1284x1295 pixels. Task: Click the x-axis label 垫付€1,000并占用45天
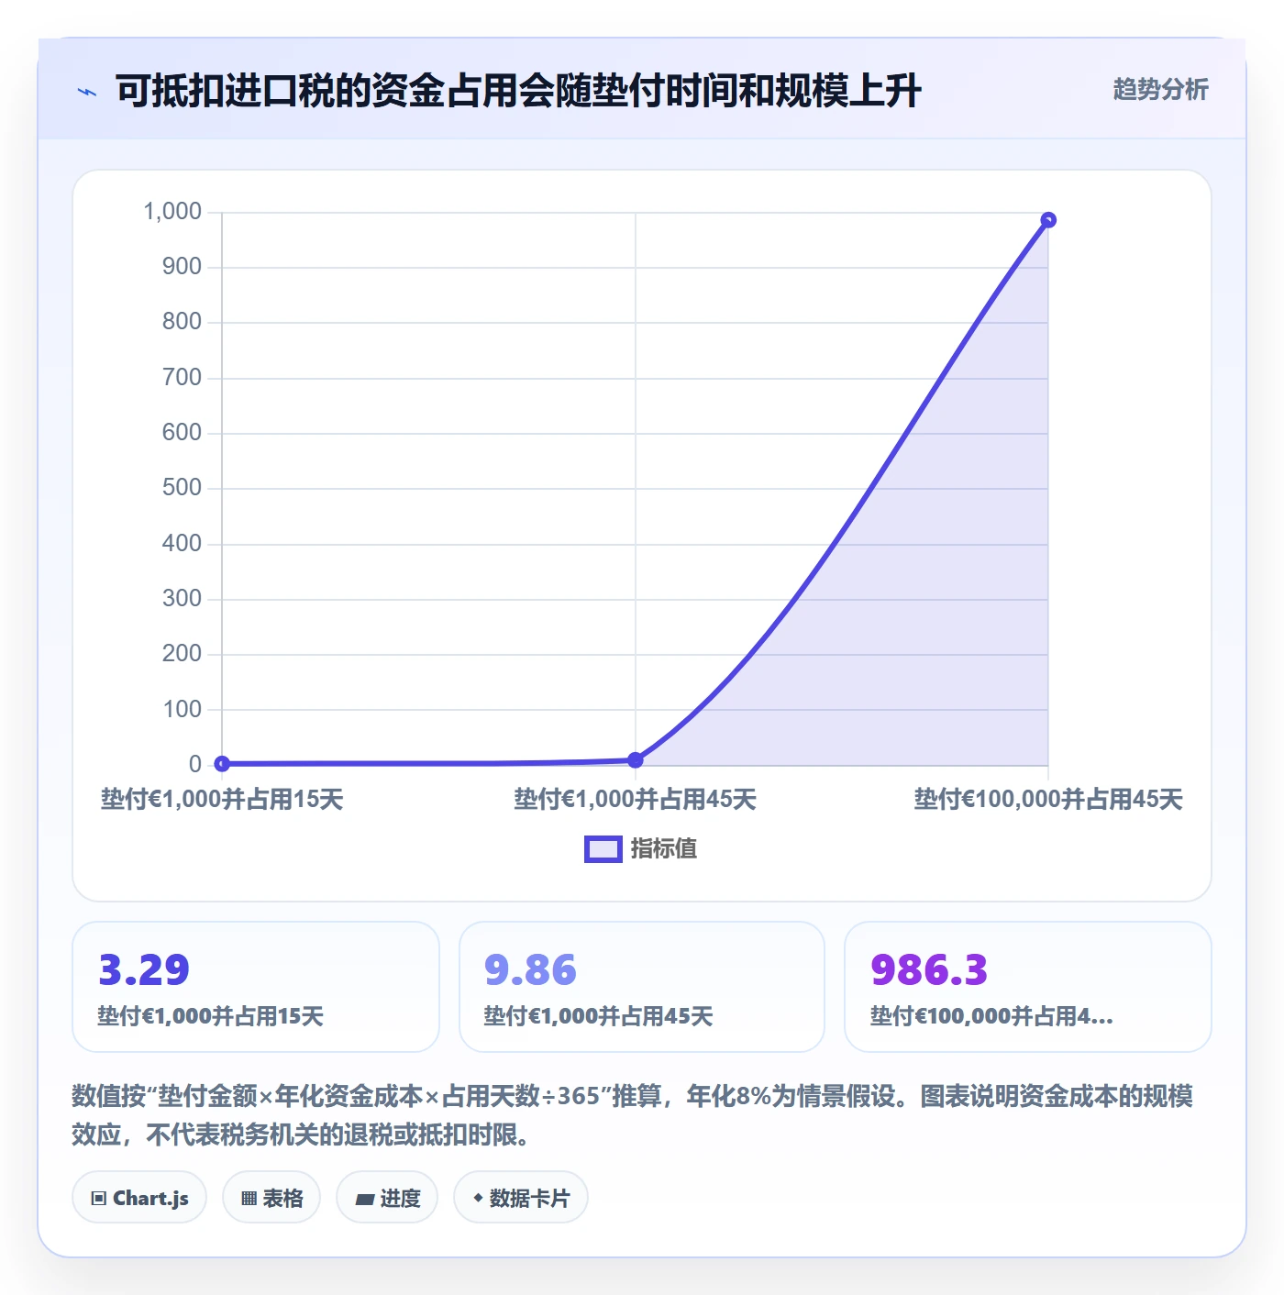(x=635, y=800)
